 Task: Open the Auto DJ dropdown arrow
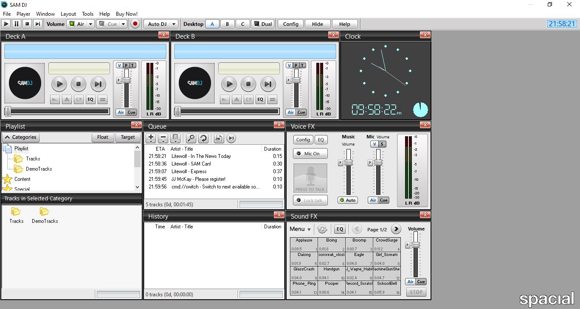[173, 24]
